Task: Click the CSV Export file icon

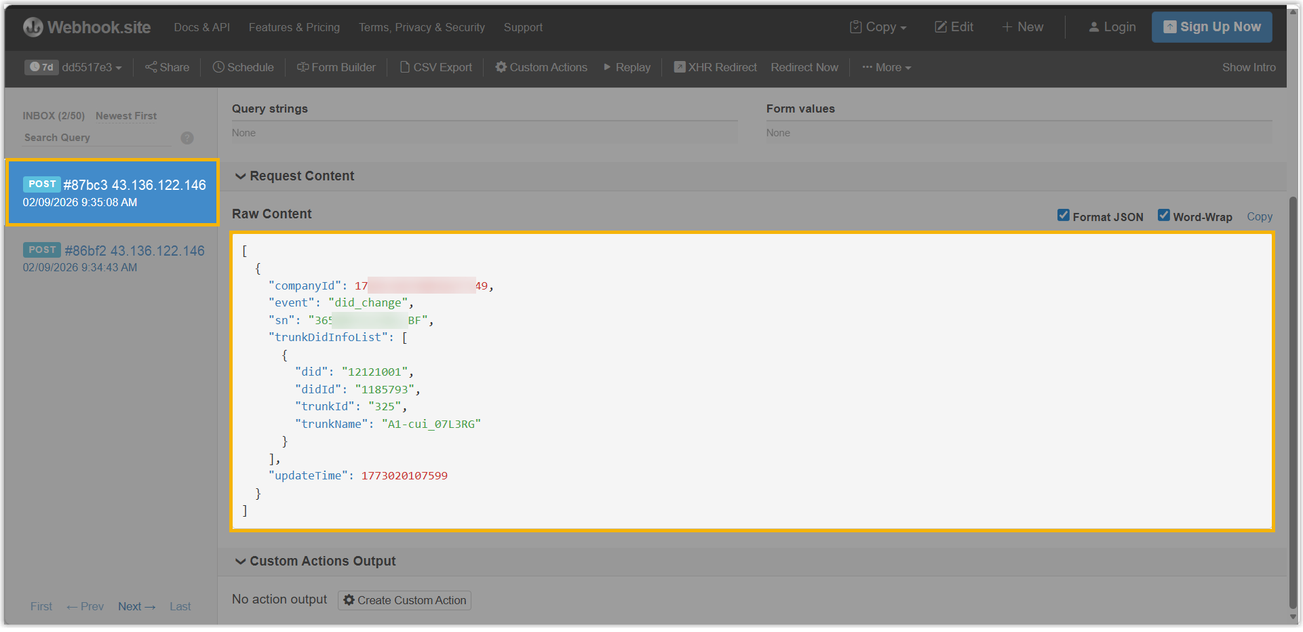Action: (405, 67)
